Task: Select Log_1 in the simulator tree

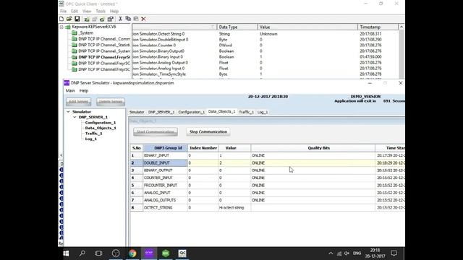Action: [91, 139]
